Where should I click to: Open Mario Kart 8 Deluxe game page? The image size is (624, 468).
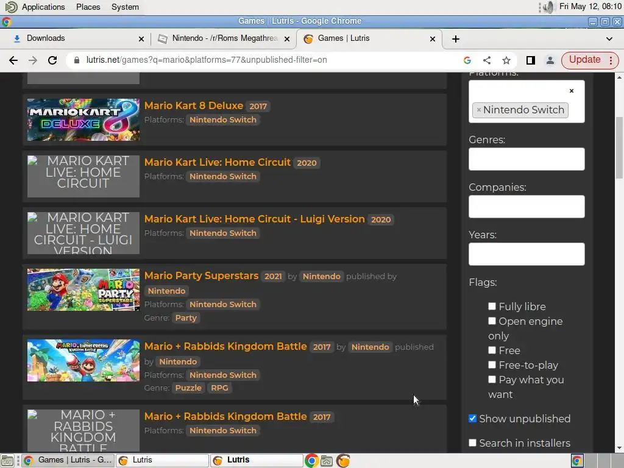193,105
